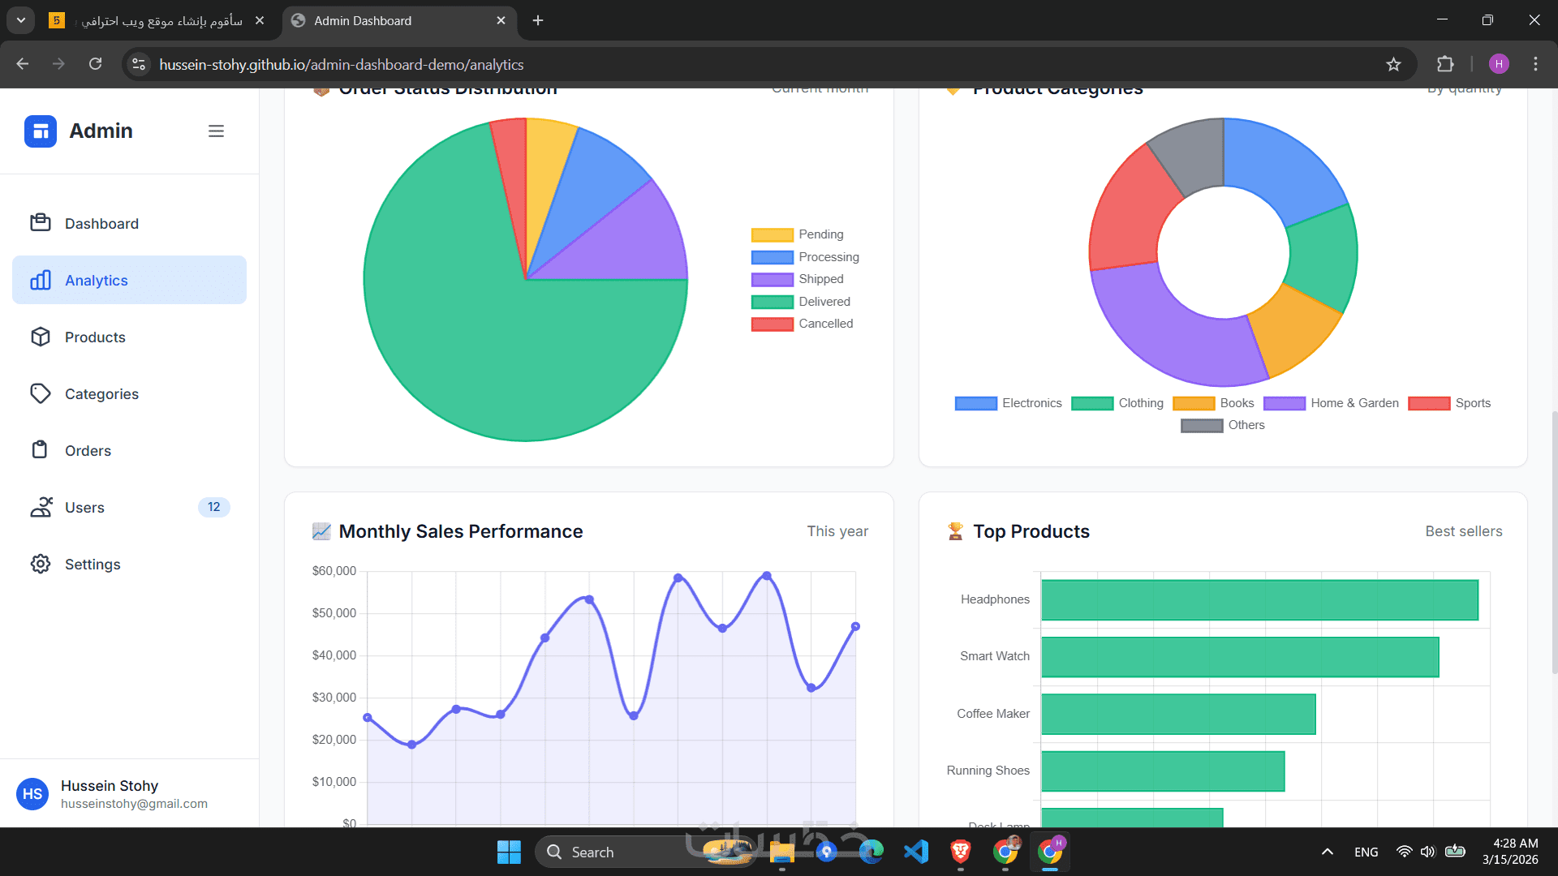
Task: Click the Admin logo icon
Action: (41, 131)
